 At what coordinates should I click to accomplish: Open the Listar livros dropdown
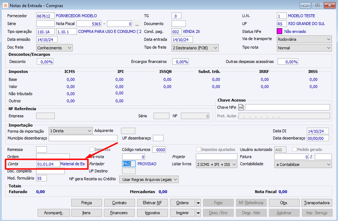click(x=216, y=164)
